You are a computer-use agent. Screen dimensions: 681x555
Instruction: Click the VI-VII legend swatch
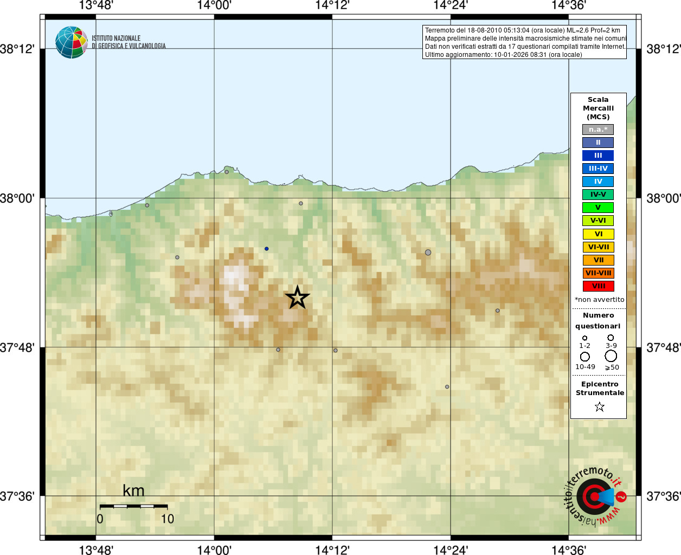(x=598, y=247)
